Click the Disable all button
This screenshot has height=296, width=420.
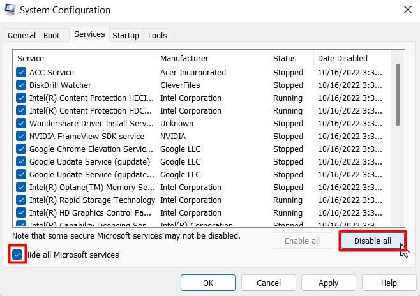pyautogui.click(x=373, y=241)
